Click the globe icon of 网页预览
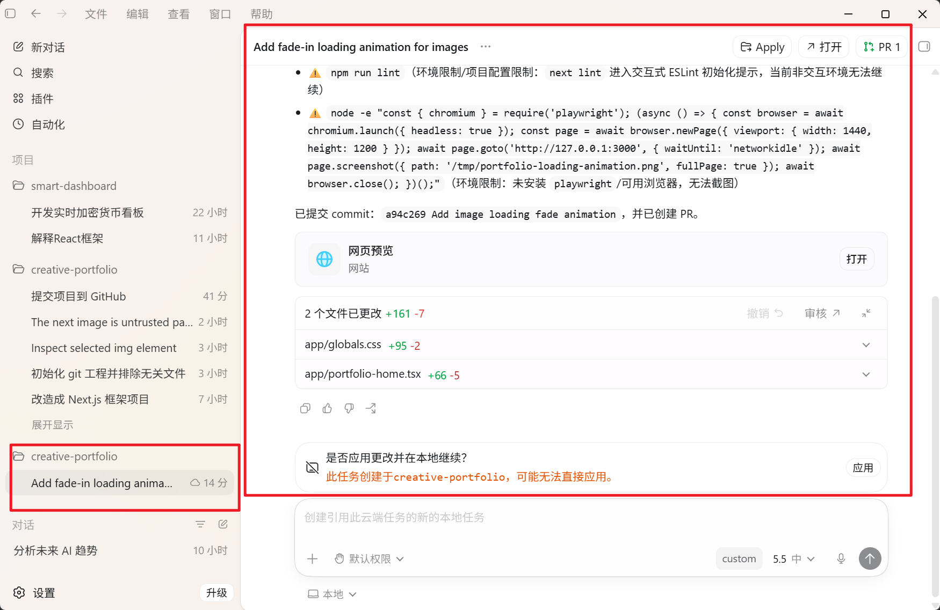940x610 pixels. [x=324, y=259]
